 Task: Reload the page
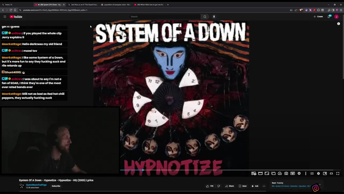tap(11, 10)
